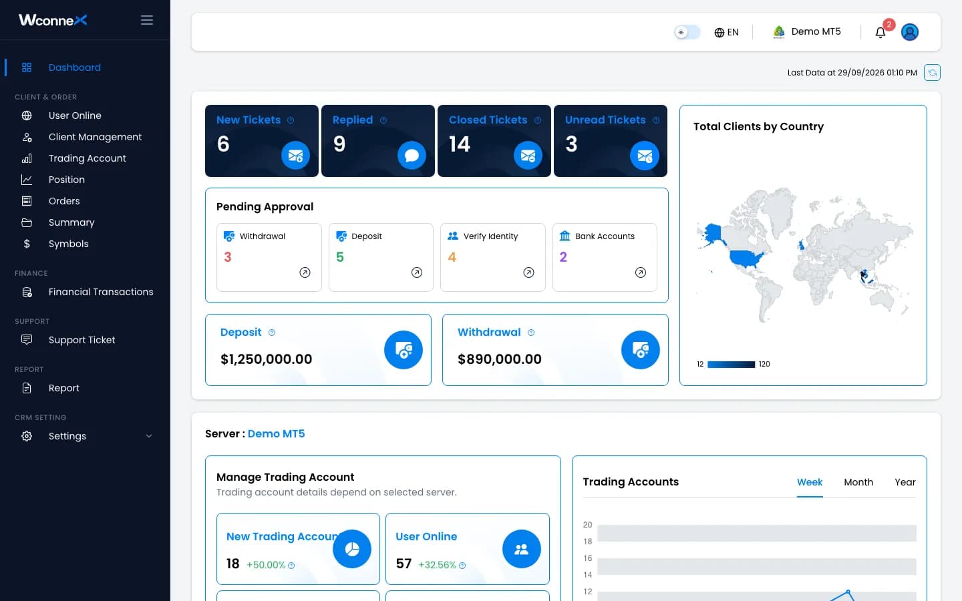Click the Last Data timestamp text
The image size is (962, 601).
point(852,73)
